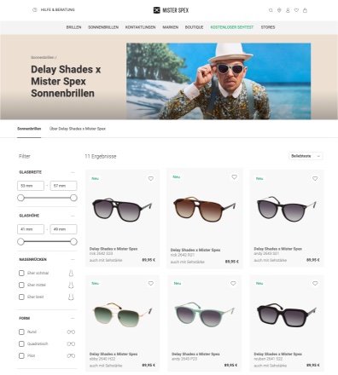The image size is (338, 375).
Task: Collapse Glashöhe filter section
Action: (73, 216)
